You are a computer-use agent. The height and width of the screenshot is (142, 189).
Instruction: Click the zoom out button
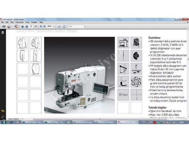point(41,27)
